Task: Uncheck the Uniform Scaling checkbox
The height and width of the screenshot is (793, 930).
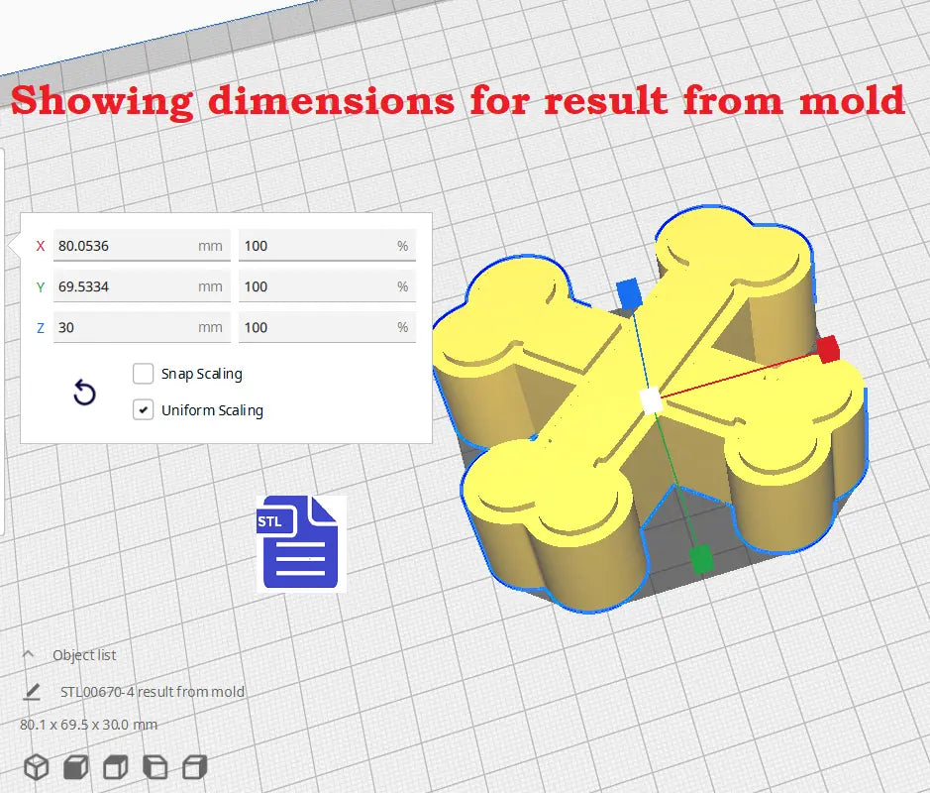Action: click(144, 409)
